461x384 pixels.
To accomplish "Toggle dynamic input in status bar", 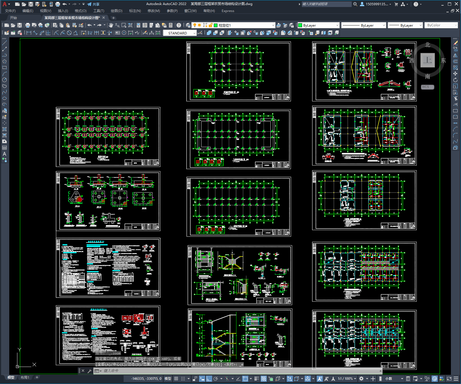I will [202, 379].
